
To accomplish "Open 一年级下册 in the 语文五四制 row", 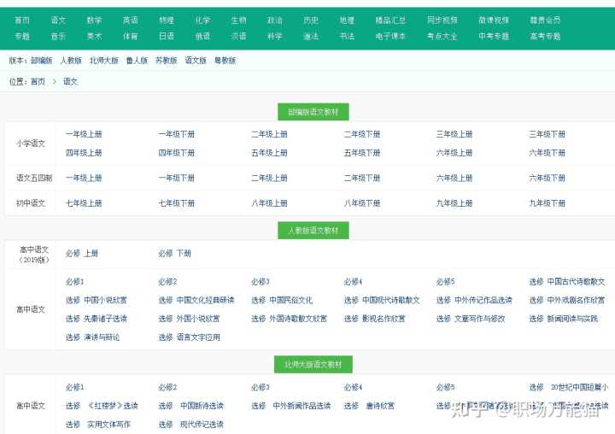I will (x=177, y=179).
